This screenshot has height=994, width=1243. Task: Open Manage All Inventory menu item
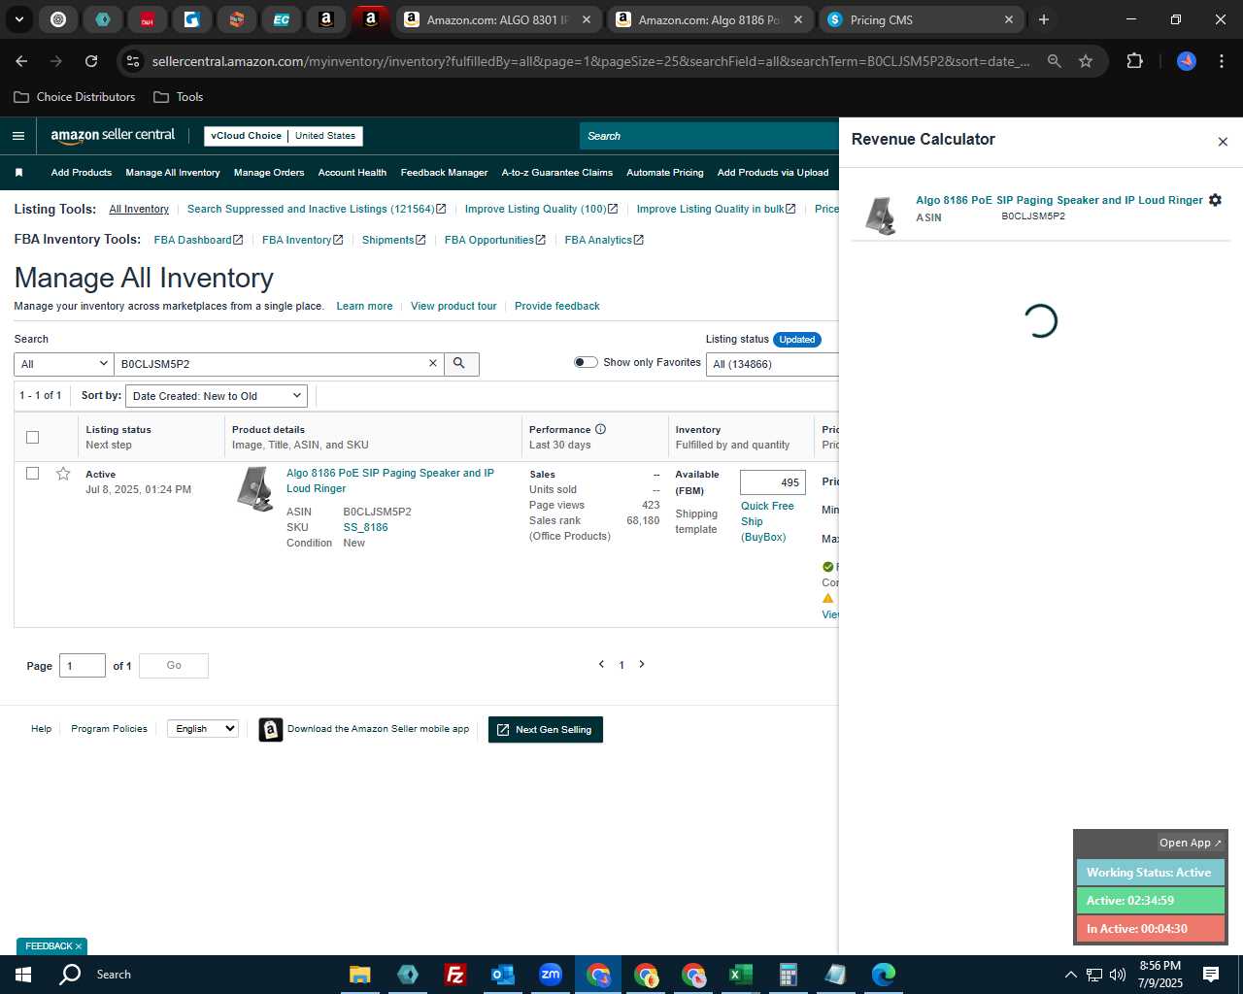(173, 173)
